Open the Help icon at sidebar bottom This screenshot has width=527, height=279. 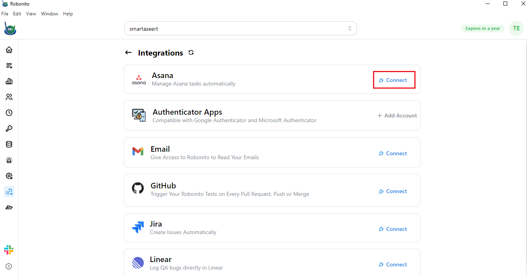(9, 266)
